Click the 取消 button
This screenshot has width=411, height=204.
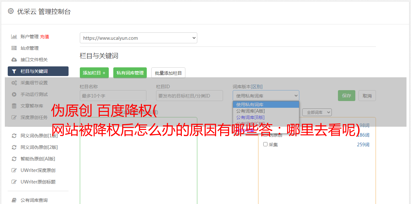367,96
